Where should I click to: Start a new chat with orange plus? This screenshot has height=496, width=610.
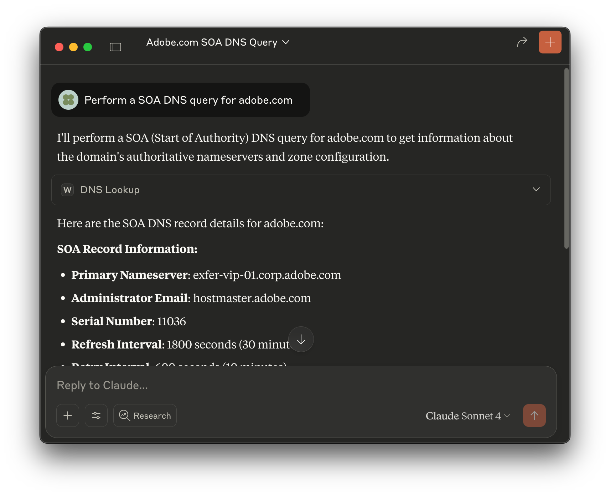[x=550, y=42]
